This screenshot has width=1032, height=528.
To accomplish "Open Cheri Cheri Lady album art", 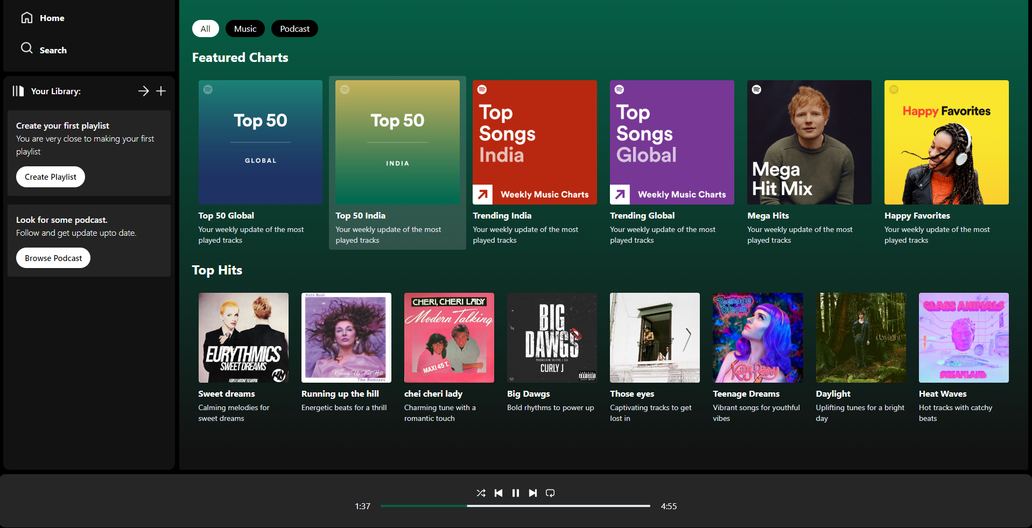I will click(449, 337).
